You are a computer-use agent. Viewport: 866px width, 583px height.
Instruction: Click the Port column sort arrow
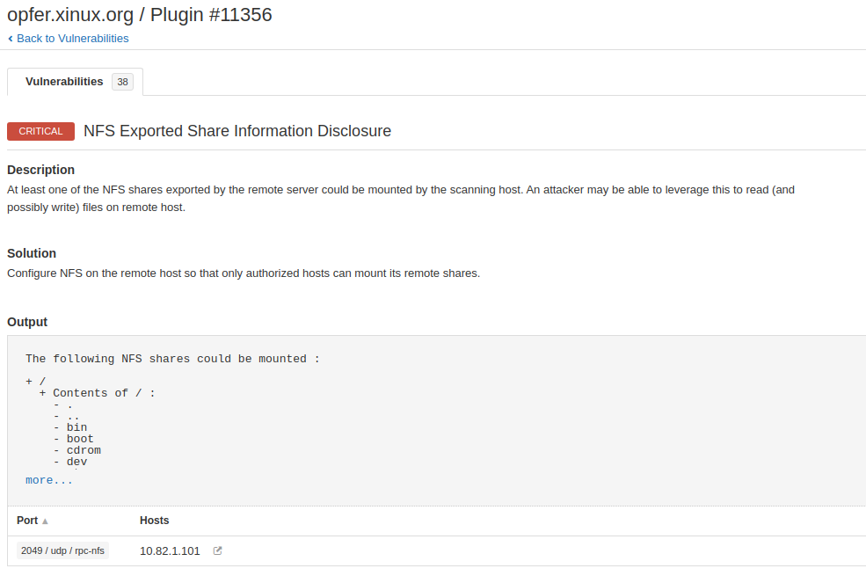45,521
